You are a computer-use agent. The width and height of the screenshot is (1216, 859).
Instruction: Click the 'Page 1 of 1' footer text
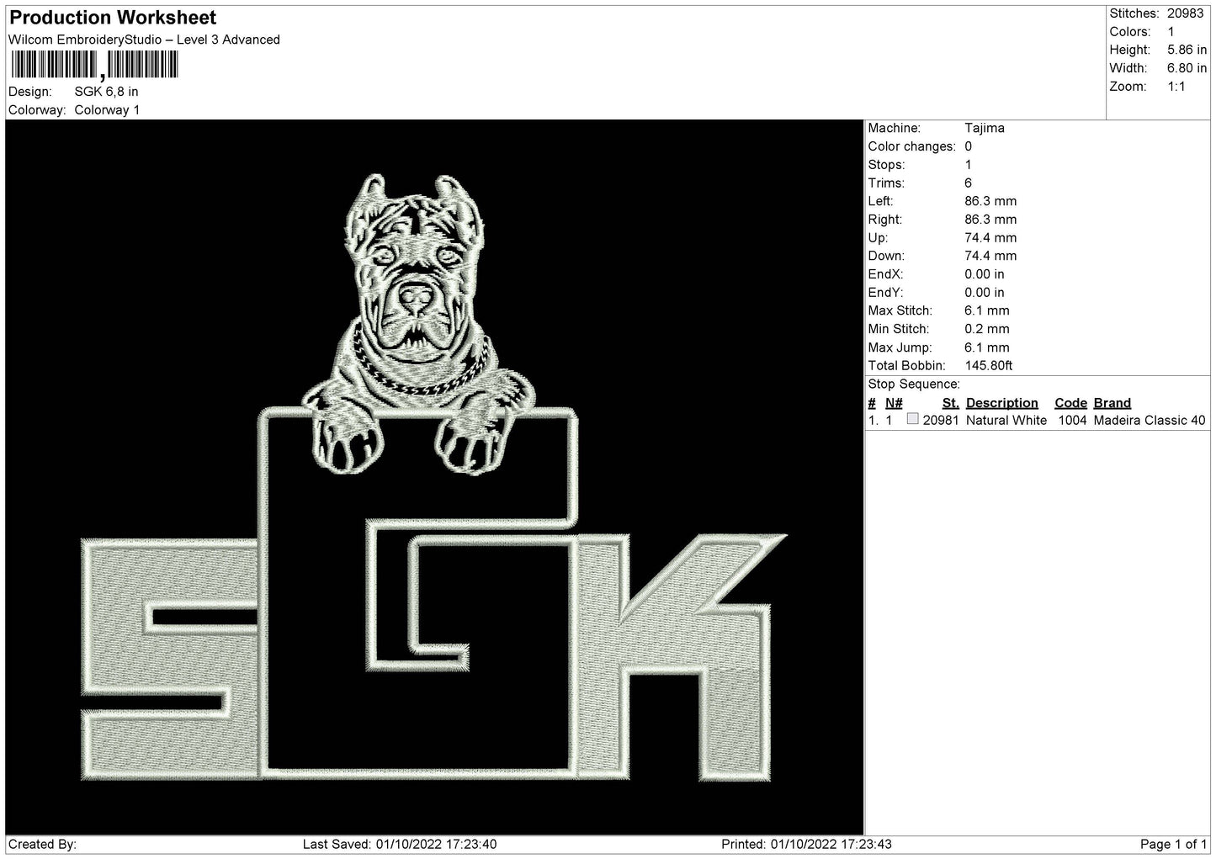coord(1174,844)
